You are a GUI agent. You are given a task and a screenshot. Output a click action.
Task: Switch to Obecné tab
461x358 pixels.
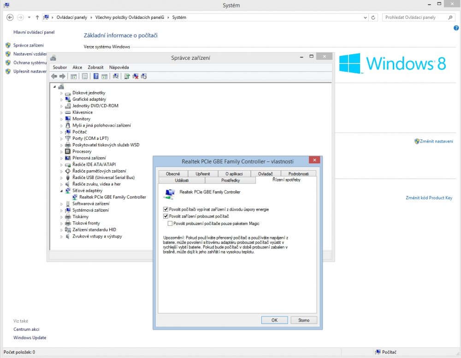173,174
